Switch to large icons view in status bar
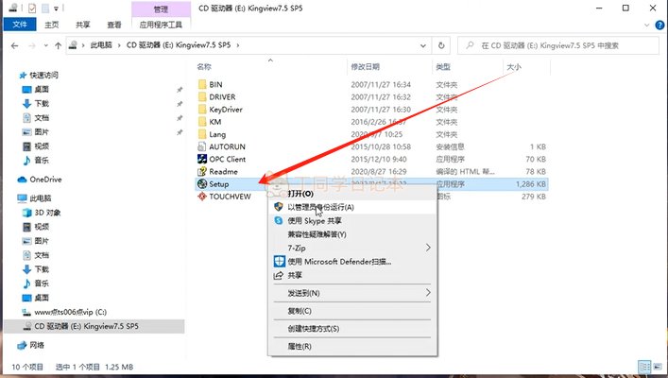 pos(658,367)
